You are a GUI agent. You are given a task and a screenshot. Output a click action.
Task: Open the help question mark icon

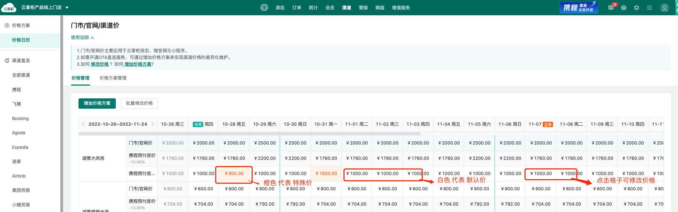click(624, 7)
